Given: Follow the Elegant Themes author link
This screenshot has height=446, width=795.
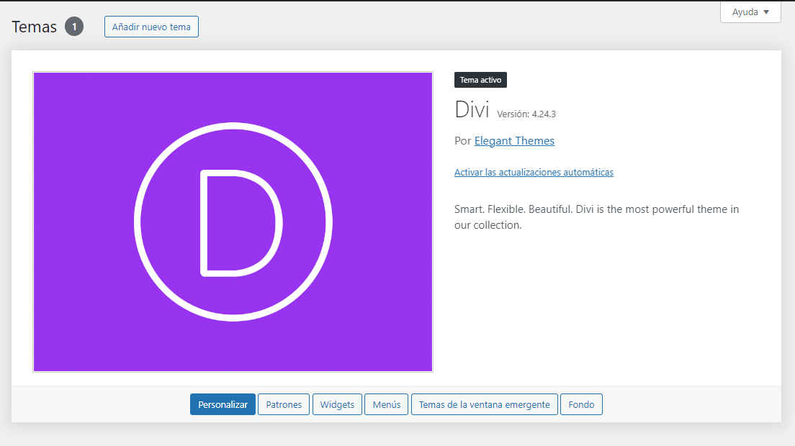Looking at the screenshot, I should (x=514, y=141).
